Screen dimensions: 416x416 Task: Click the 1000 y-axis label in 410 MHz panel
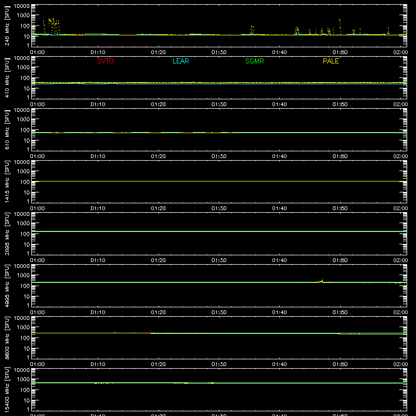point(23,68)
